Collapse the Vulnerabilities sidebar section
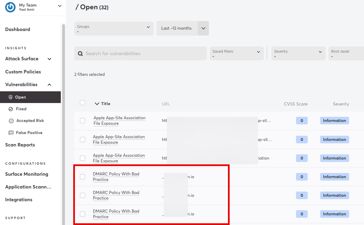 point(49,85)
